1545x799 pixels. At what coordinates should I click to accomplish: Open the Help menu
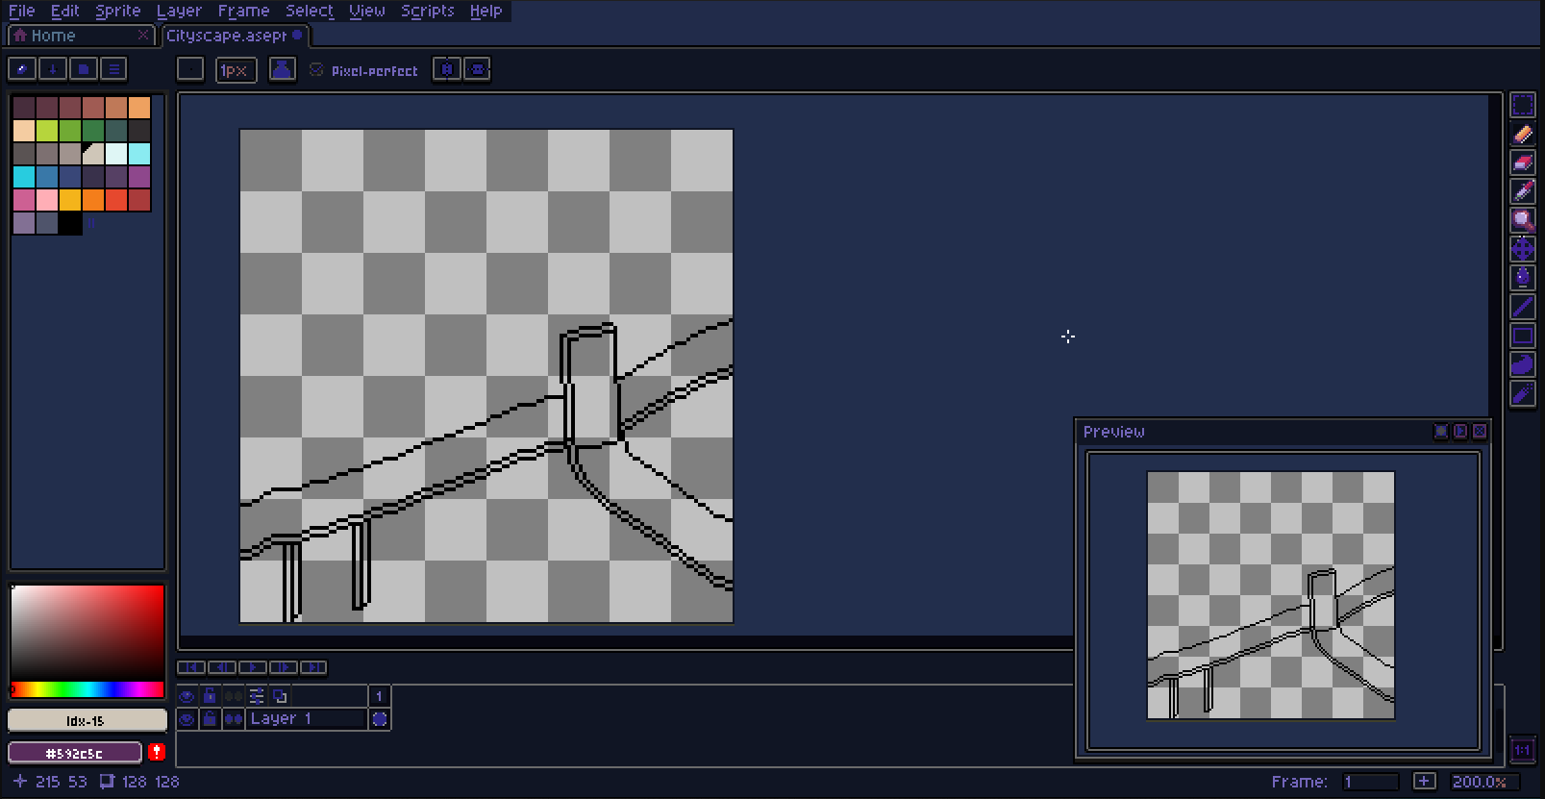point(486,11)
